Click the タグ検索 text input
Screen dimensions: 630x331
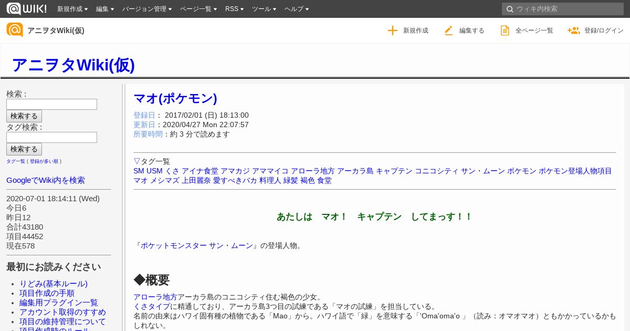coord(51,137)
